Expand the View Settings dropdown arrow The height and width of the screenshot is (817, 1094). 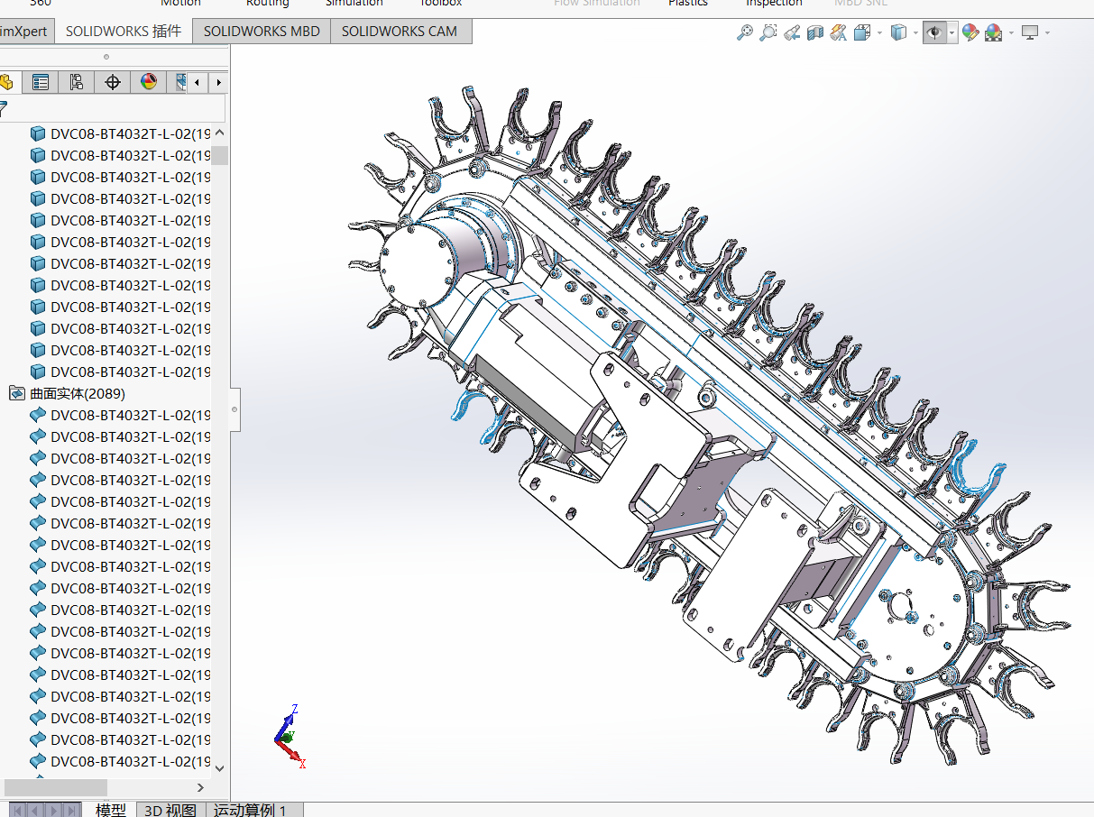coord(1048,33)
